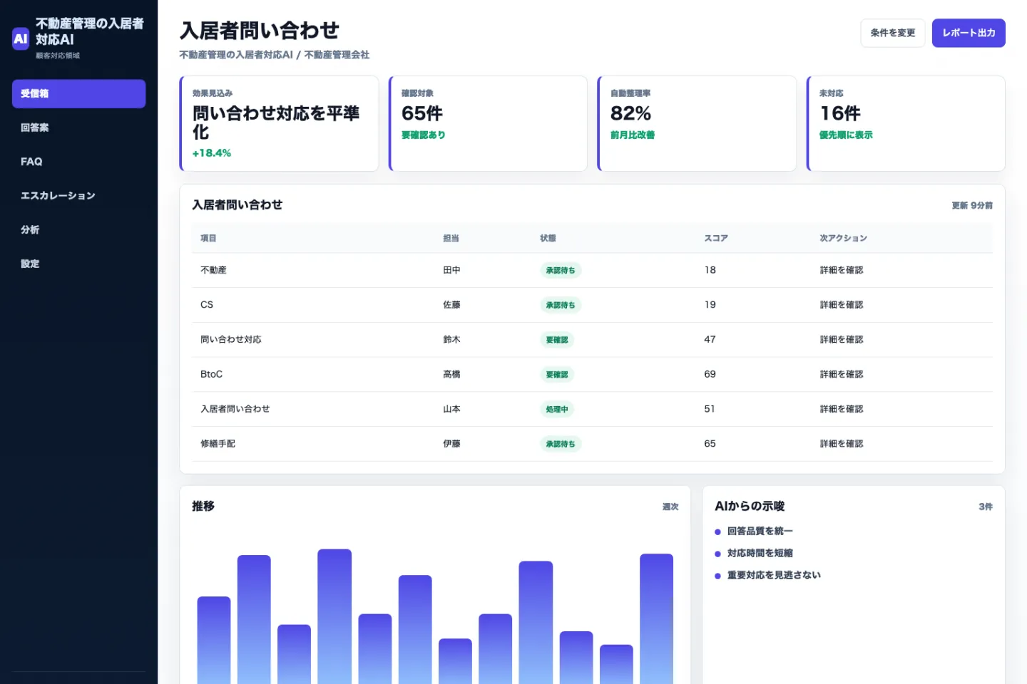
Task: Open 設定 in the sidebar
Action: tap(78, 264)
